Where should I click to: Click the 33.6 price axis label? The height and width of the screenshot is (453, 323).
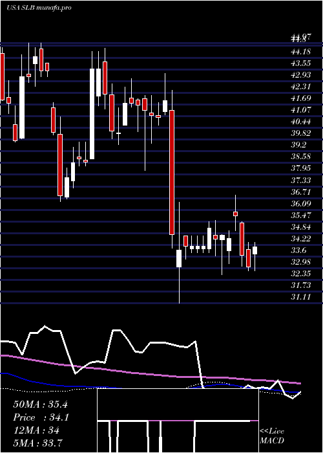[298, 250]
